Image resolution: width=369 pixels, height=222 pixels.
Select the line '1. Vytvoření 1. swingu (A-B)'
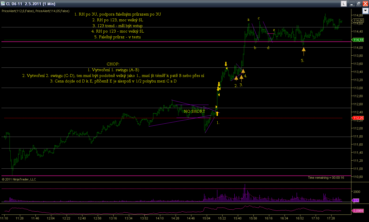(x=113, y=70)
